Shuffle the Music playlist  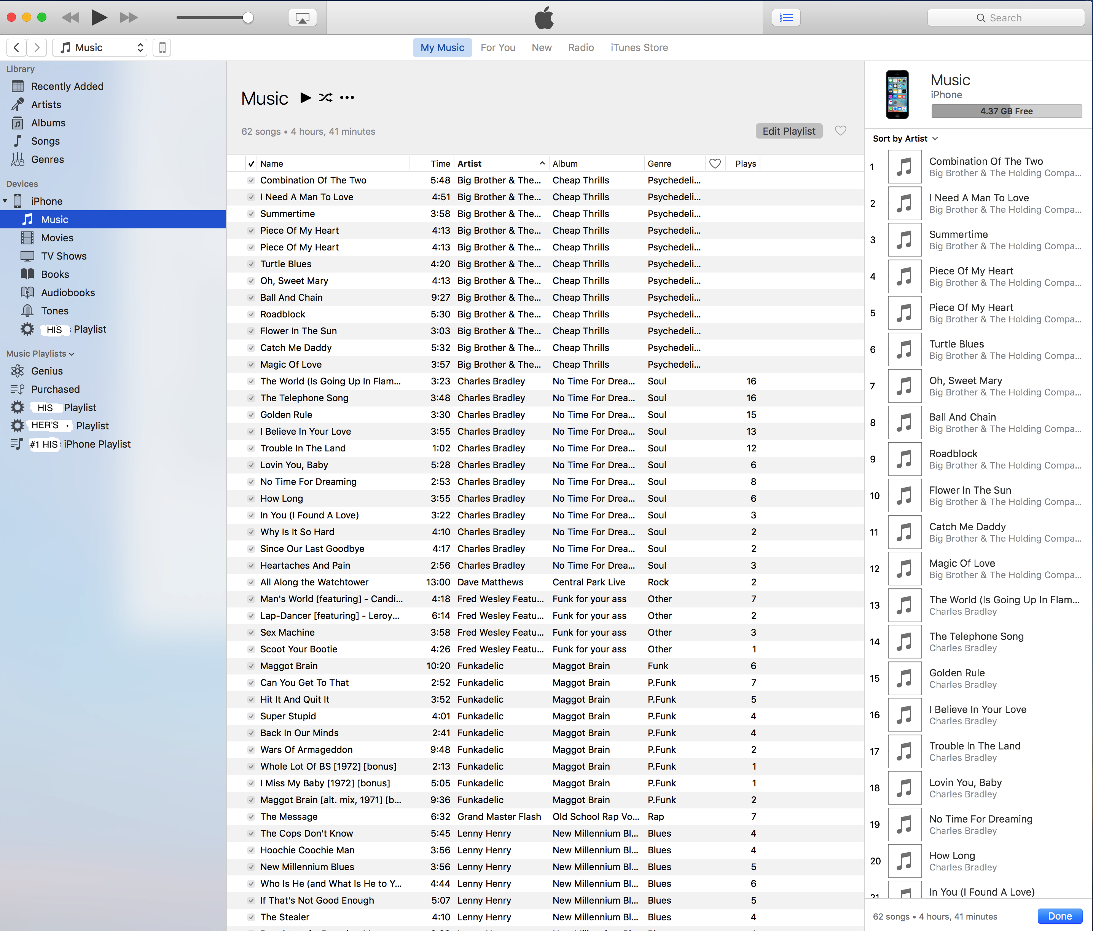point(325,97)
